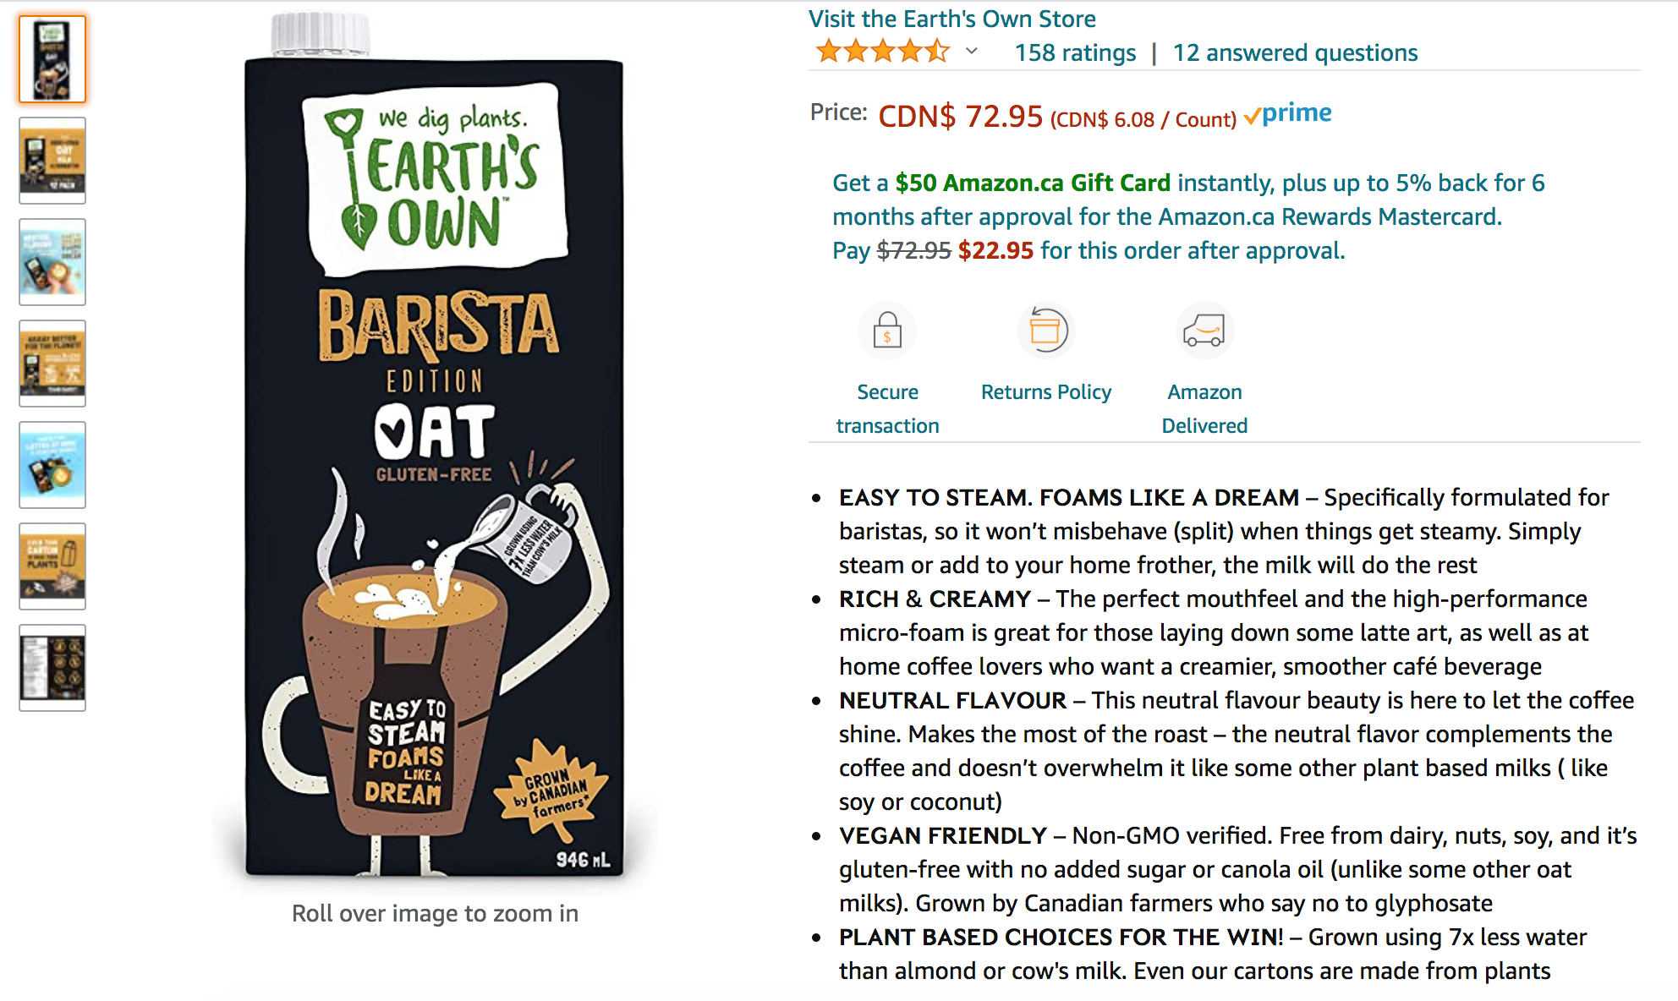Viewport: 1678px width, 1001px height.
Task: Click the main Barista Oat carton image
Action: coord(435,448)
